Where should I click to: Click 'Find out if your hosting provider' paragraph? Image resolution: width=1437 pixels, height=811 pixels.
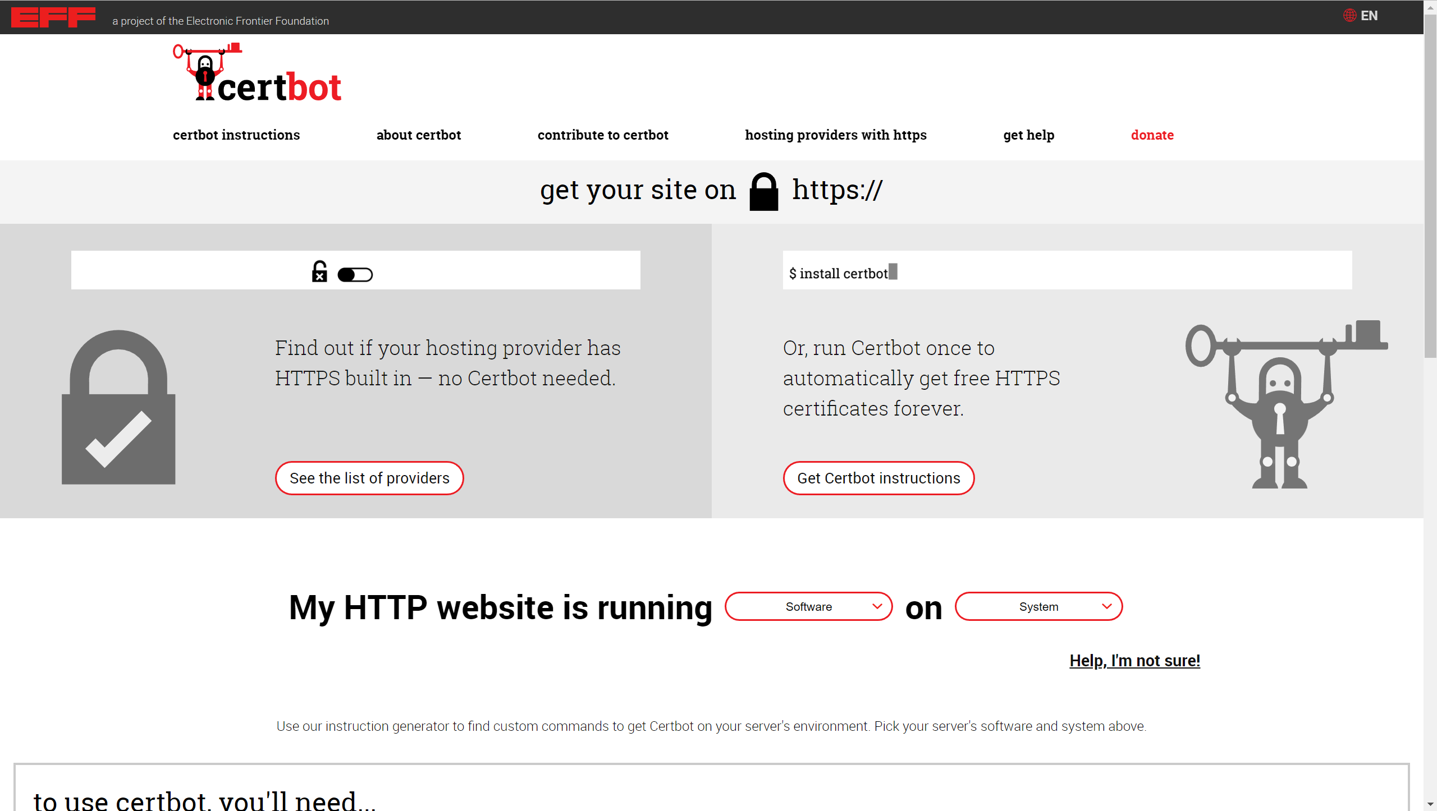pos(448,363)
